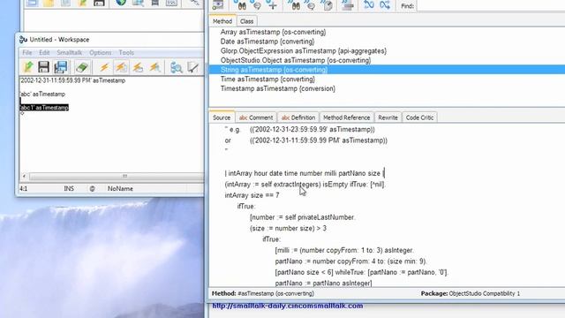Click the smalltalk-daily.cincomsmalltalk.com link

point(288,306)
